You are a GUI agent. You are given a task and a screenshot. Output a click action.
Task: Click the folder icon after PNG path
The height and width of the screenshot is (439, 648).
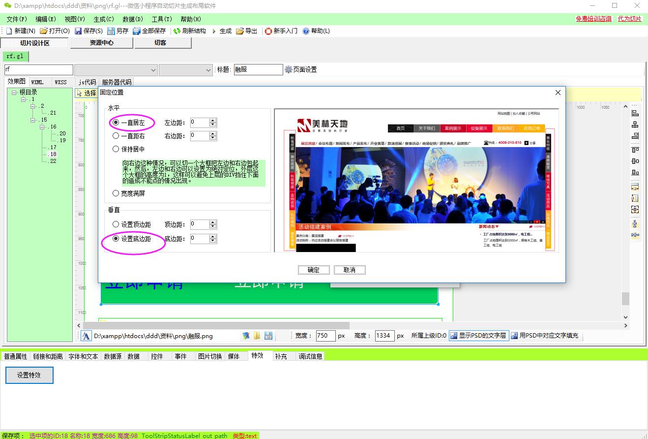[257, 336]
